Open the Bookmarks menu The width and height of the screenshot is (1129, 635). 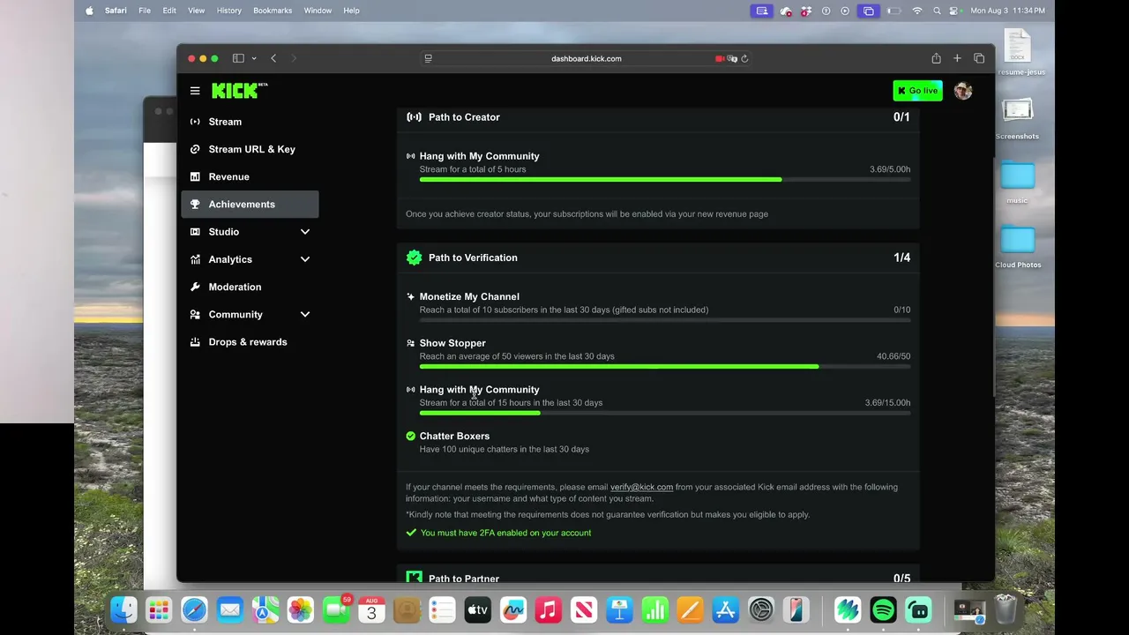pyautogui.click(x=273, y=11)
